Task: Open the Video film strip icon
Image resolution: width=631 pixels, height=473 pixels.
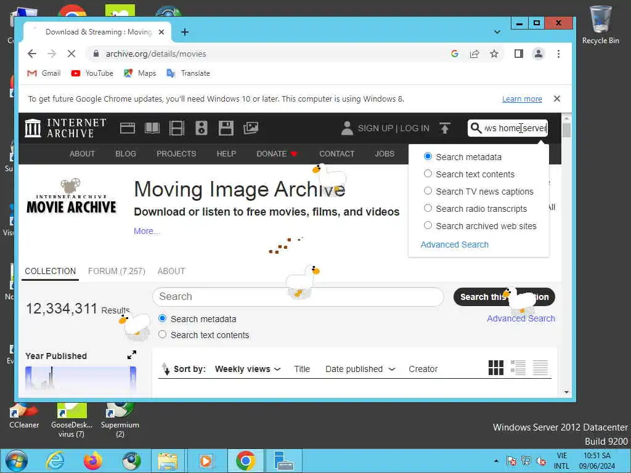Action: 177,128
